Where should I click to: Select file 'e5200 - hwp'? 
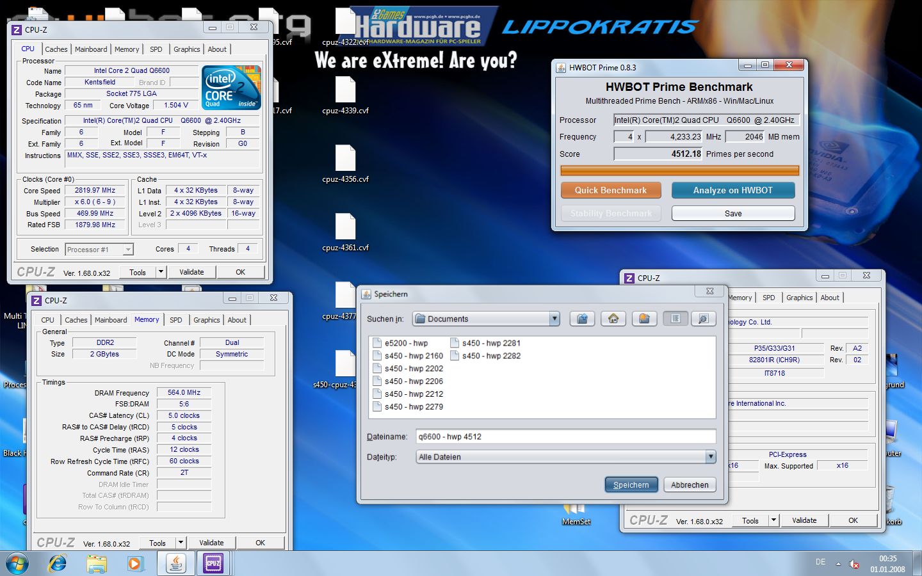point(400,343)
